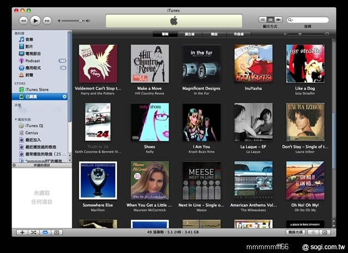Image resolution: width=348 pixels, height=253 pixels.
Task: Toggle repeat mode at the bottom bar
Action: point(45,232)
